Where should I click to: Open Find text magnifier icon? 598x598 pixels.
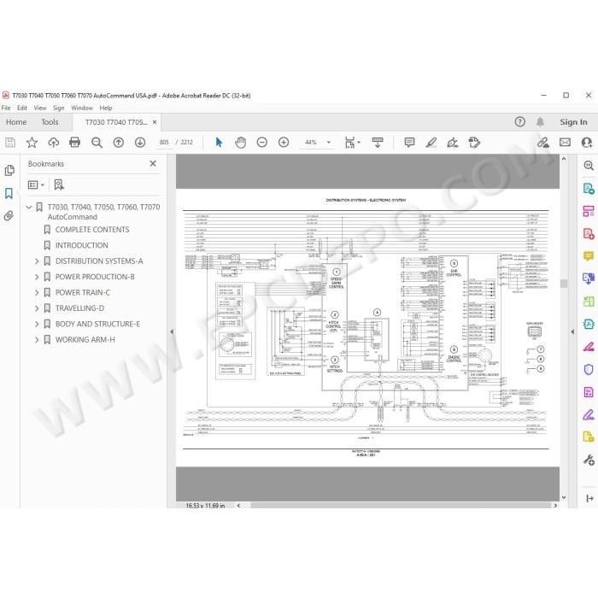pos(97,143)
